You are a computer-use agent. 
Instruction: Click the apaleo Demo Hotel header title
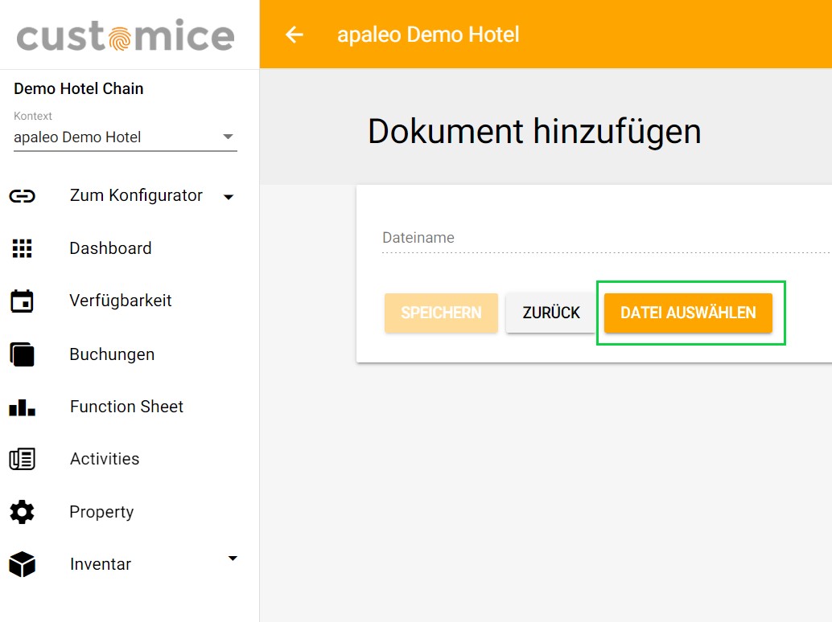[428, 35]
